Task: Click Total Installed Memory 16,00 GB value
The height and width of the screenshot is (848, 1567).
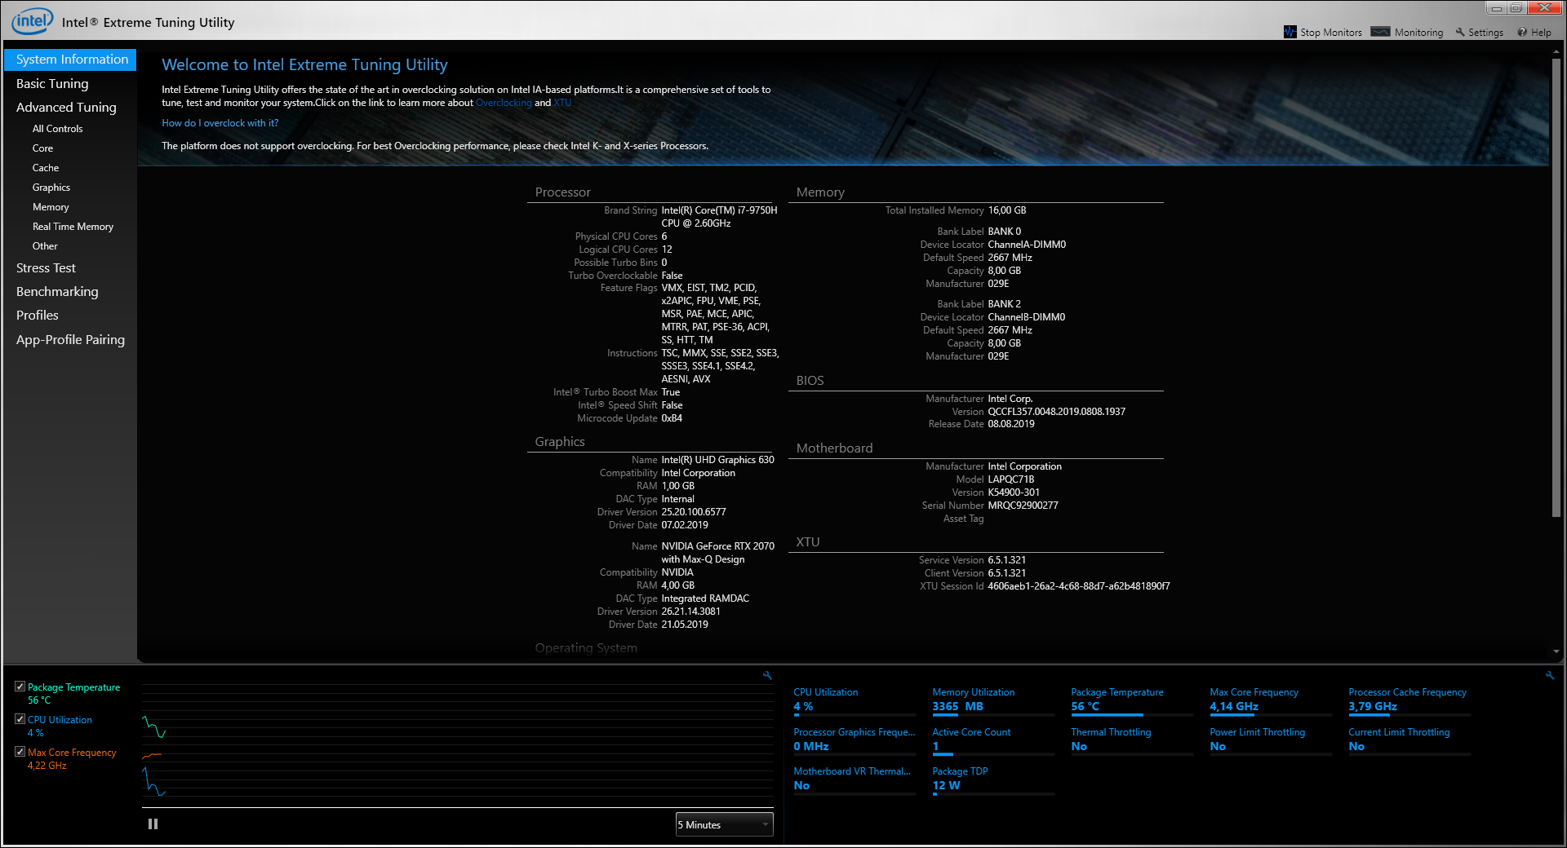Action: coord(1007,210)
